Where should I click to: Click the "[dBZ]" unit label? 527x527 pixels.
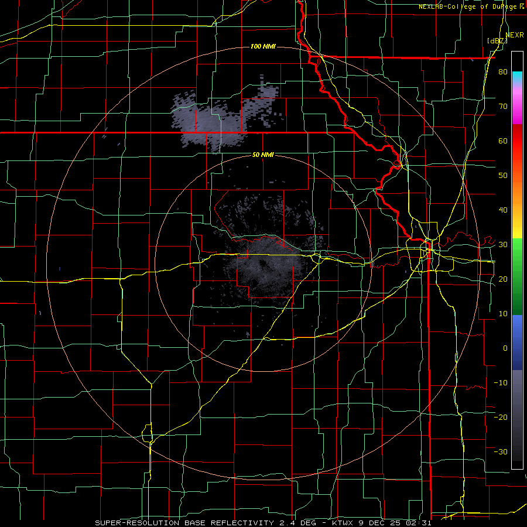(497, 41)
